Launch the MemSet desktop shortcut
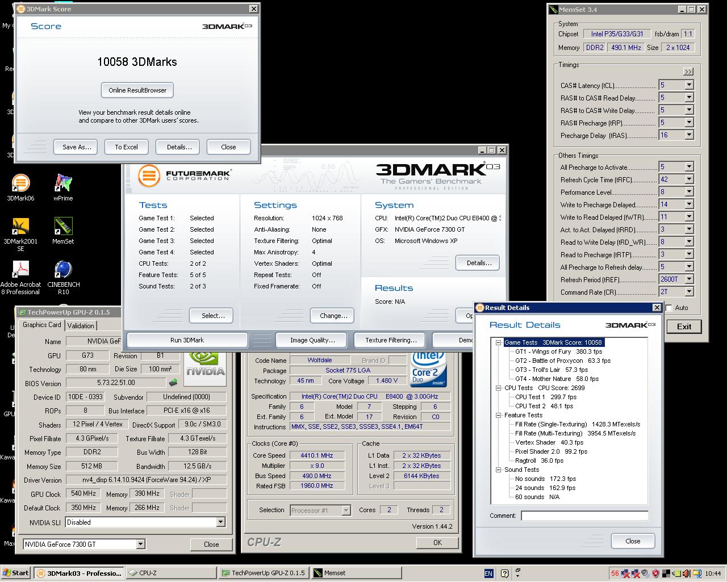 [x=63, y=231]
